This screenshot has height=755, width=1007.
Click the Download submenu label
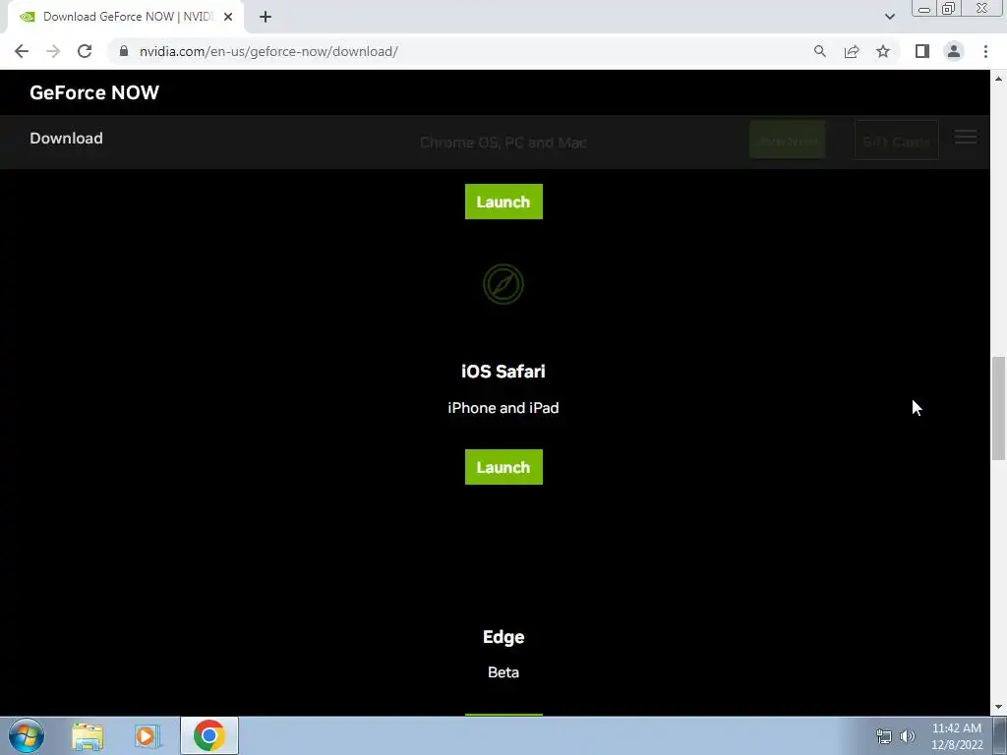click(66, 138)
